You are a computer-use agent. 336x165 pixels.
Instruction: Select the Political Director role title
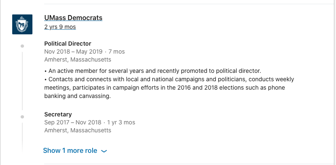point(68,44)
